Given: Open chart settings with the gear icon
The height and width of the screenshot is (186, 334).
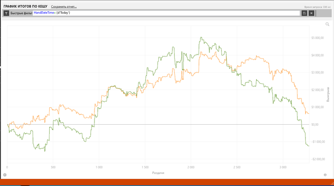Looking at the screenshot, I should (5, 175).
